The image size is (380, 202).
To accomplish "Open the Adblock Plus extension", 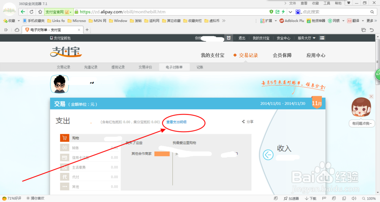I will point(291,21).
